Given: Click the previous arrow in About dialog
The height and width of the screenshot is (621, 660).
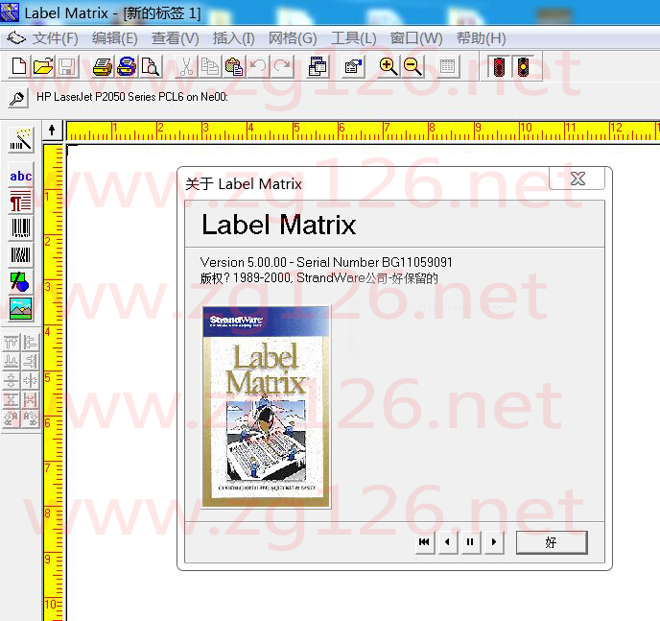Looking at the screenshot, I should [447, 542].
